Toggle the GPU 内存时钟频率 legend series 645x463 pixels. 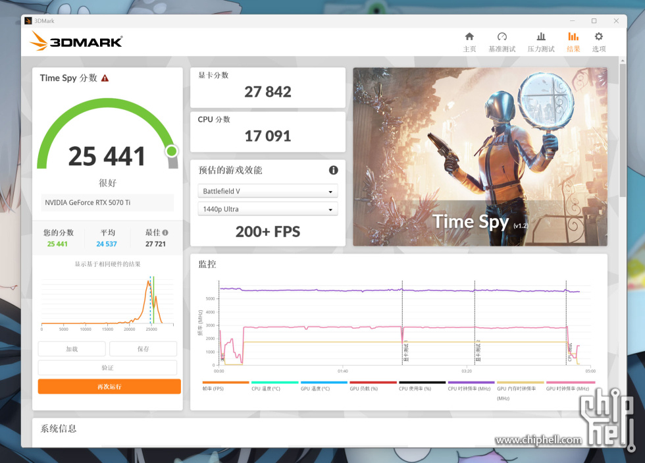[x=520, y=391]
